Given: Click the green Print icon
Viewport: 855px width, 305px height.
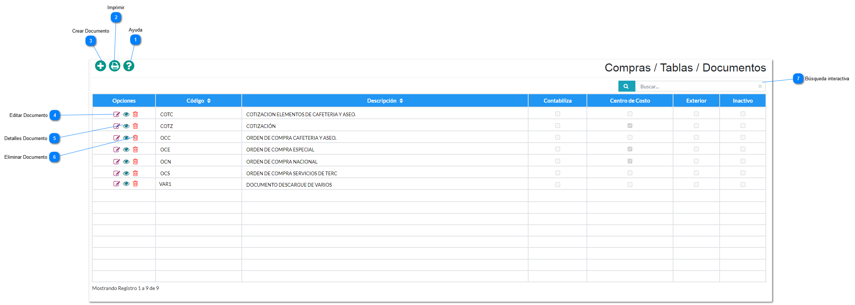Looking at the screenshot, I should click(x=115, y=66).
